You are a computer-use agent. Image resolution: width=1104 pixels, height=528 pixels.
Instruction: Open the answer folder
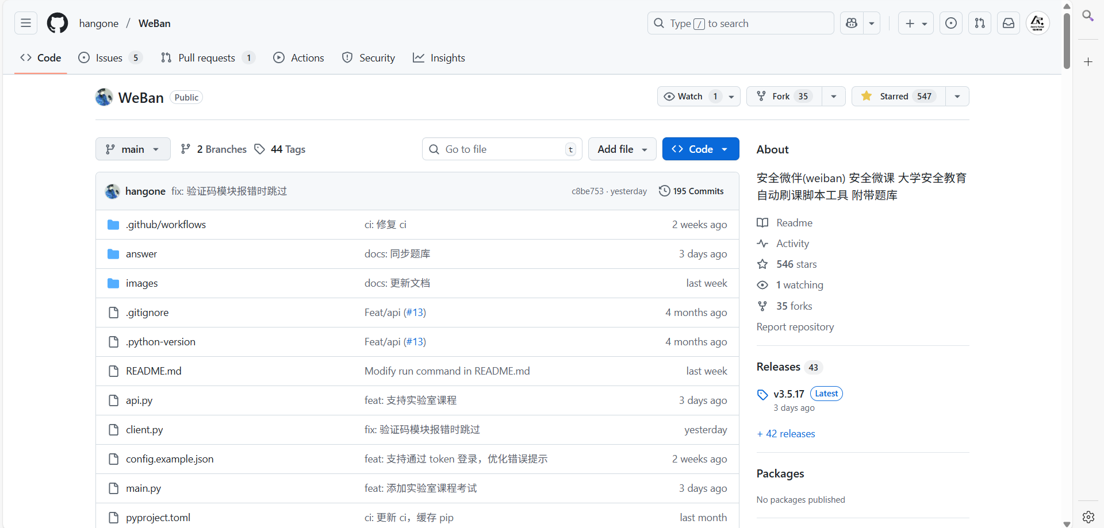pyautogui.click(x=141, y=254)
